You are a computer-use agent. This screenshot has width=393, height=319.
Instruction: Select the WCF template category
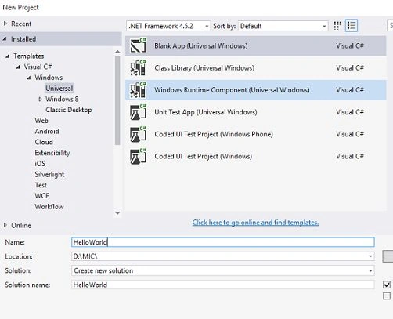[x=42, y=196]
